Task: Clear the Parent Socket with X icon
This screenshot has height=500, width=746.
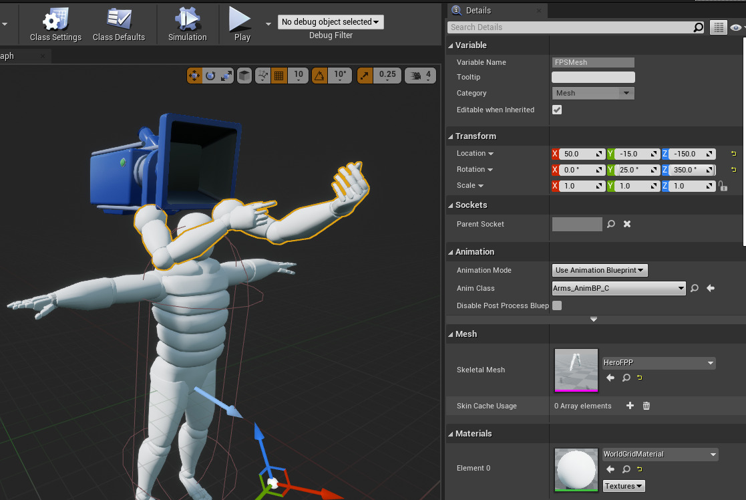Action: click(x=627, y=224)
